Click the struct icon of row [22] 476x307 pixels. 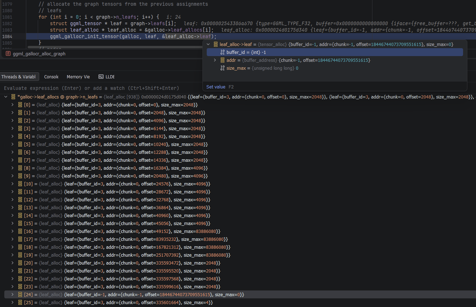[x=20, y=279]
